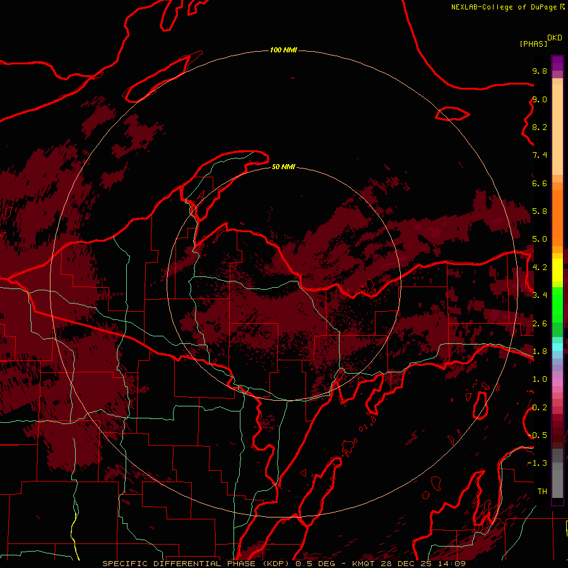This screenshot has height=568, width=568.
Task: Click the 0.5 DEG elevation text
Action: (x=315, y=564)
